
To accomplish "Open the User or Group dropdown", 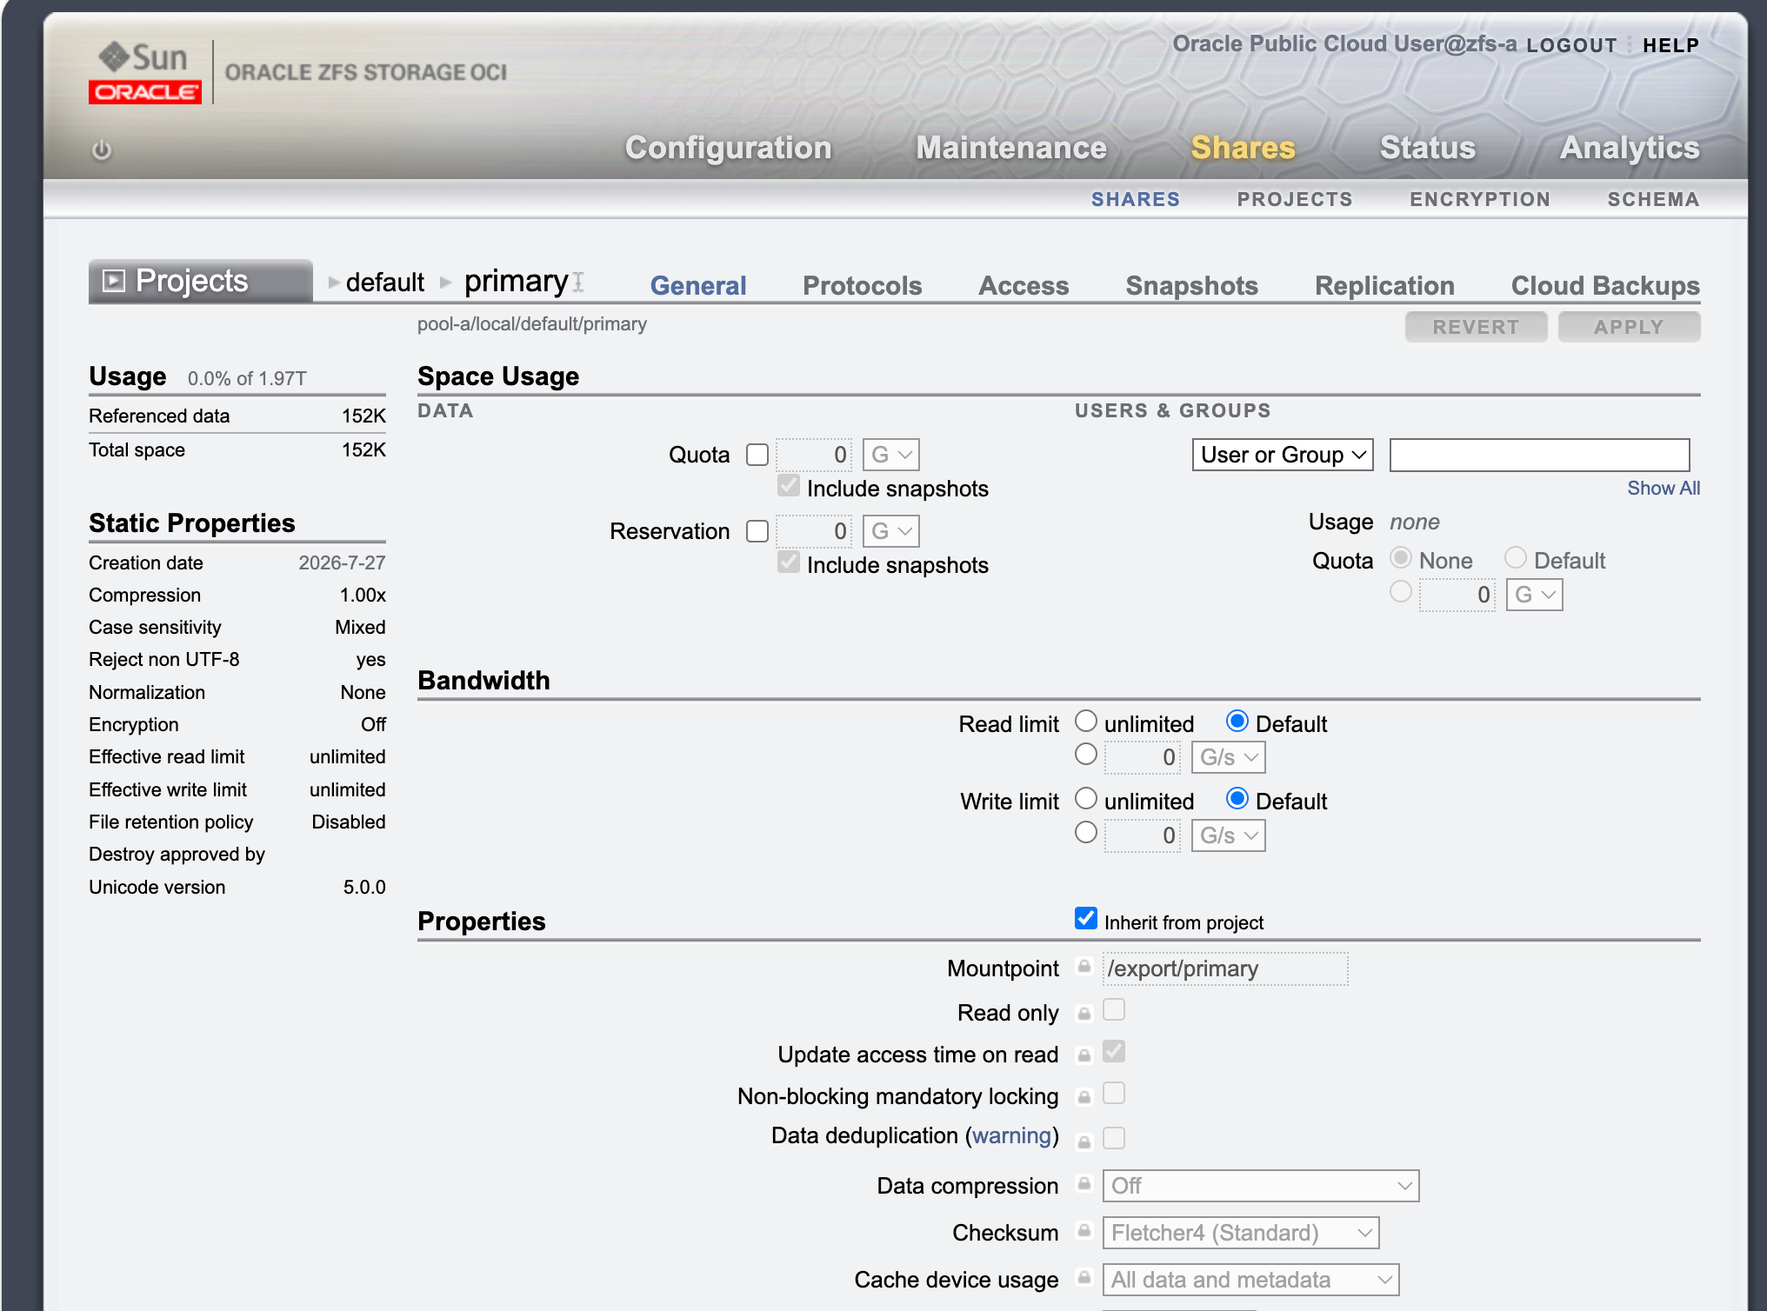I will [x=1283, y=455].
